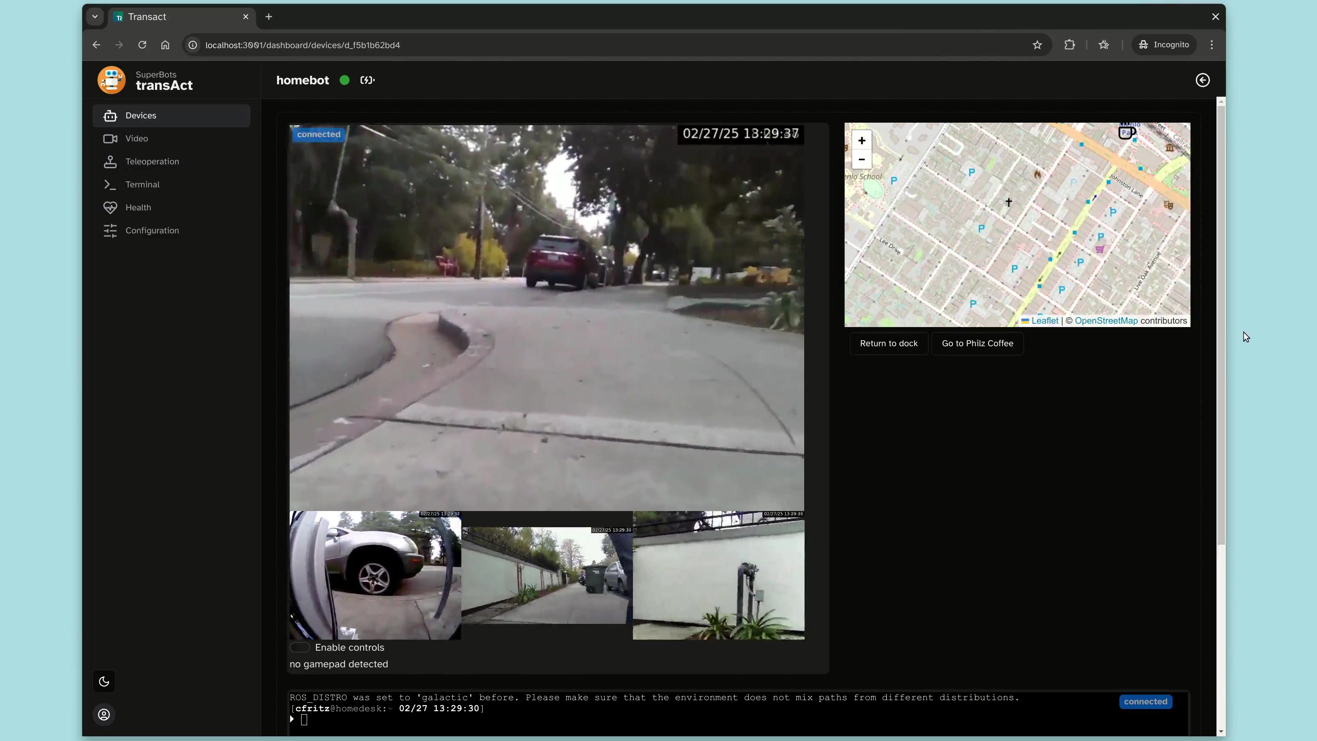This screenshot has width=1317, height=741.
Task: Select Teleoperation from the sidebar
Action: (x=152, y=161)
